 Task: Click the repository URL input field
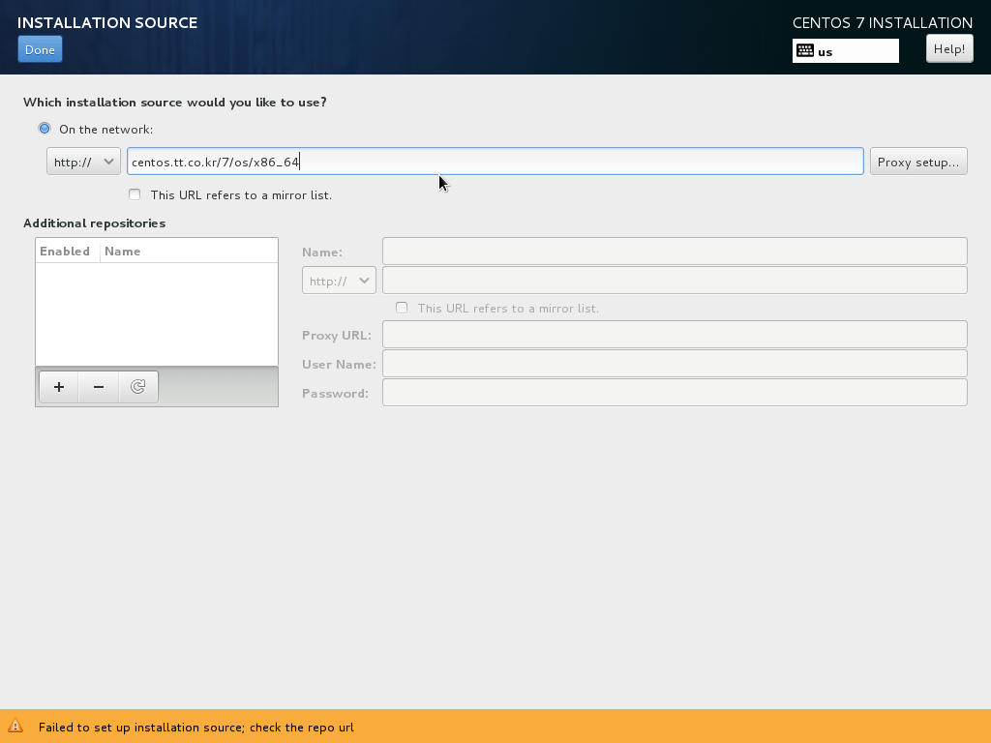pyautogui.click(x=675, y=281)
